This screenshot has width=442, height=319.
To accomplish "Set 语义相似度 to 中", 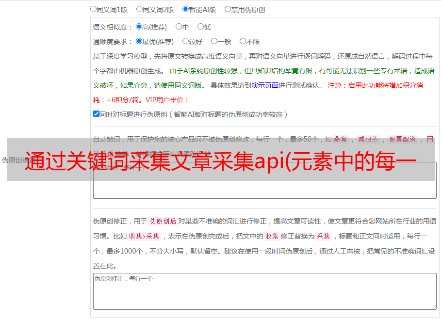I will click(x=179, y=27).
